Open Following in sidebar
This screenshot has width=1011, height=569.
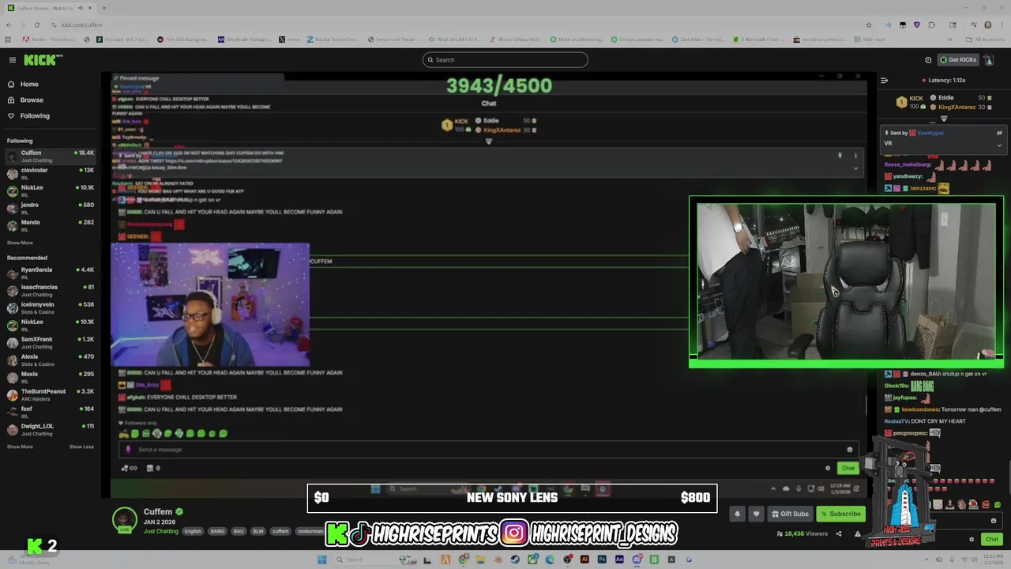[28, 115]
